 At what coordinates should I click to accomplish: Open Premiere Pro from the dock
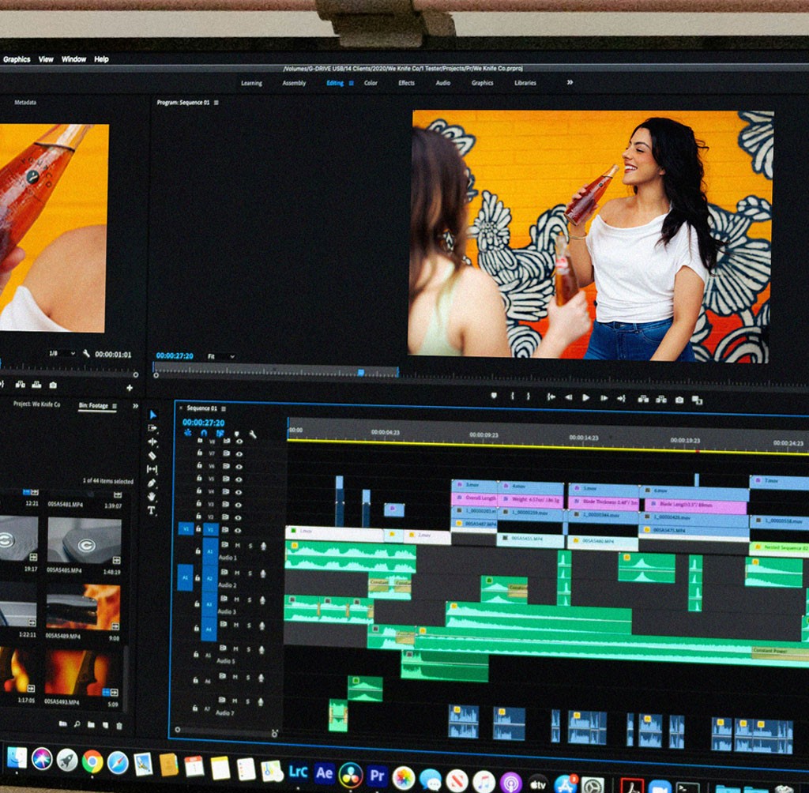pyautogui.click(x=377, y=776)
